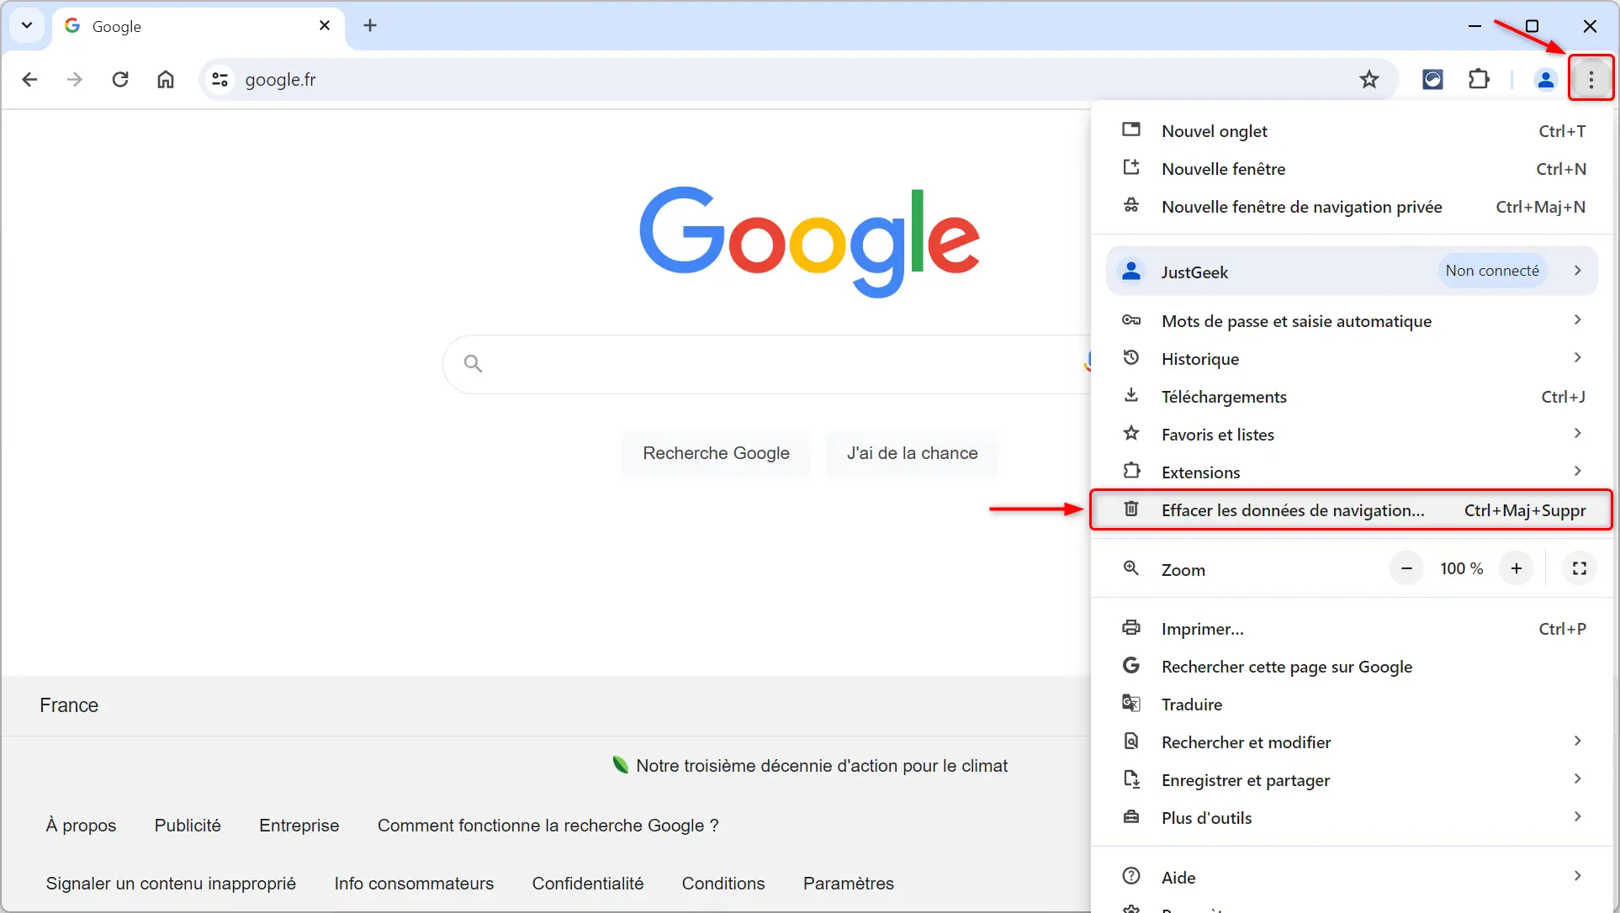
Task: Expand the Aide submenu chevron
Action: click(x=1578, y=875)
